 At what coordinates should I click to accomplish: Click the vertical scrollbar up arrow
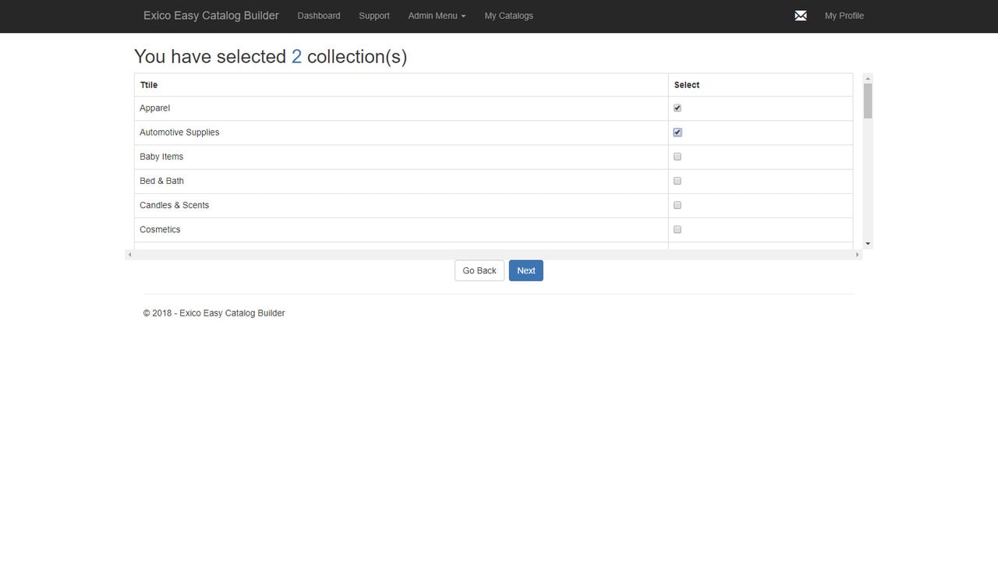868,78
